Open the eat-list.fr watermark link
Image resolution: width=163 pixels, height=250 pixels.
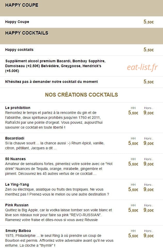pos(142,67)
